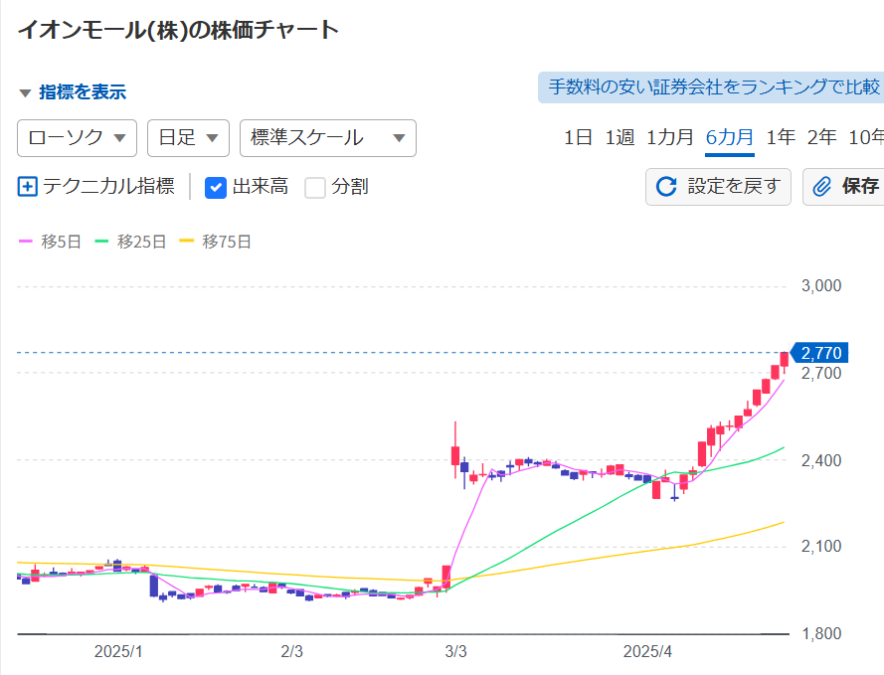The image size is (884, 675).
Task: Enable the 分割 checkbox
Action: [315, 188]
